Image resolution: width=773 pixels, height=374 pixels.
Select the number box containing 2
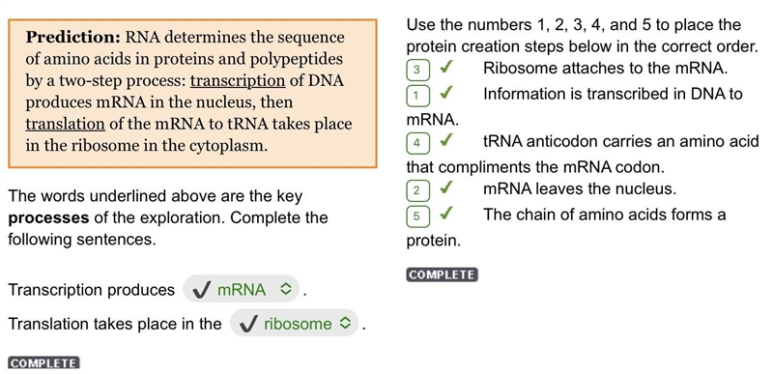pos(418,190)
